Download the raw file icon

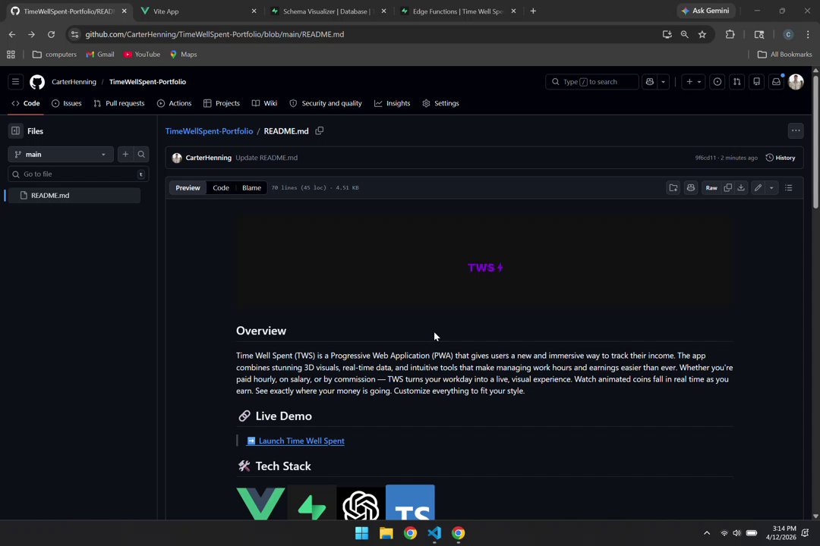741,188
